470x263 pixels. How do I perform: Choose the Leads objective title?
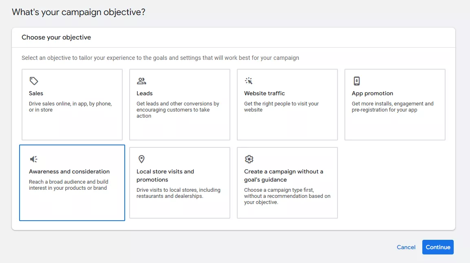pos(145,93)
